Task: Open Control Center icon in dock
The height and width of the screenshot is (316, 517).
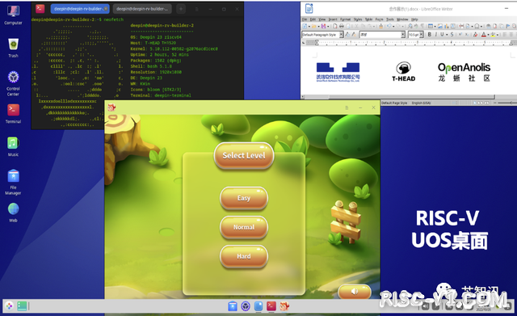Action: (x=246, y=306)
